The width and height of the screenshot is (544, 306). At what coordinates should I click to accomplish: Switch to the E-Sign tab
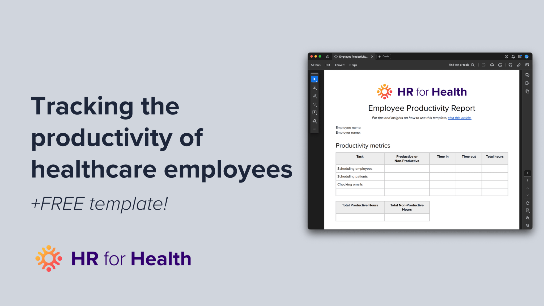click(353, 65)
